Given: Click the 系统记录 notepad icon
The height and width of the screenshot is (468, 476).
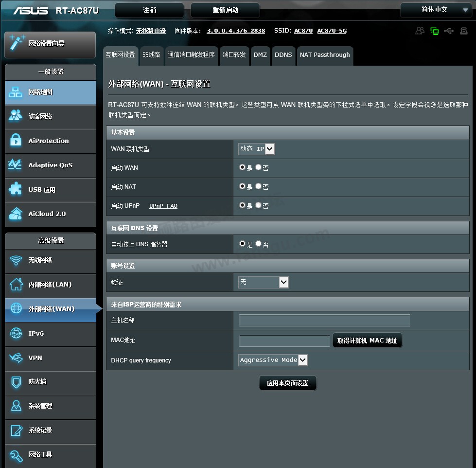Looking at the screenshot, I should pyautogui.click(x=17, y=430).
